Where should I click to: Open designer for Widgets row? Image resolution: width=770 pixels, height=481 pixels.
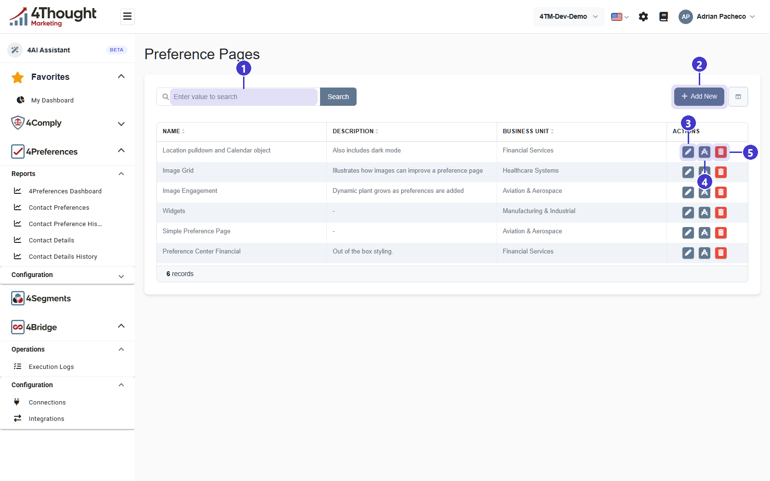pyautogui.click(x=705, y=213)
